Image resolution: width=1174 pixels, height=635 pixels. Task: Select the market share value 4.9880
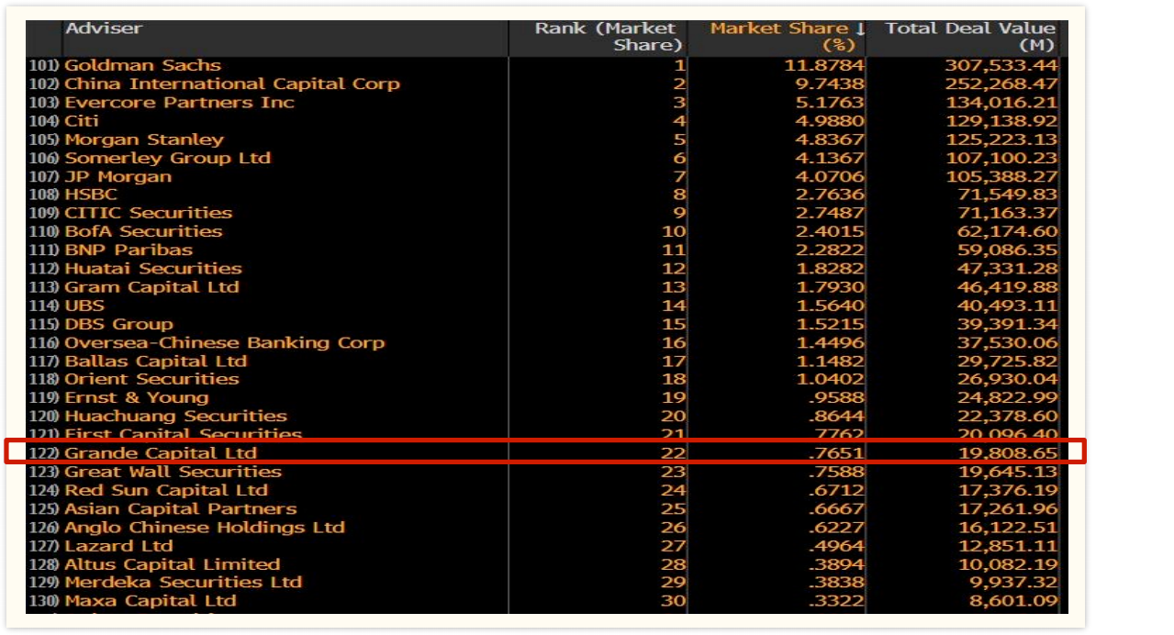click(830, 120)
